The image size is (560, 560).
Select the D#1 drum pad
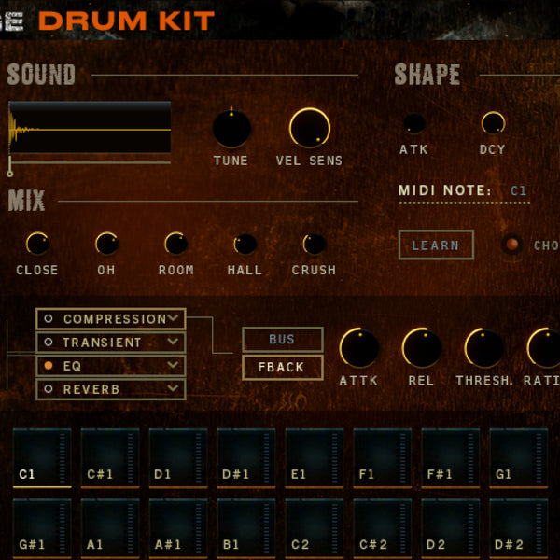[246, 458]
